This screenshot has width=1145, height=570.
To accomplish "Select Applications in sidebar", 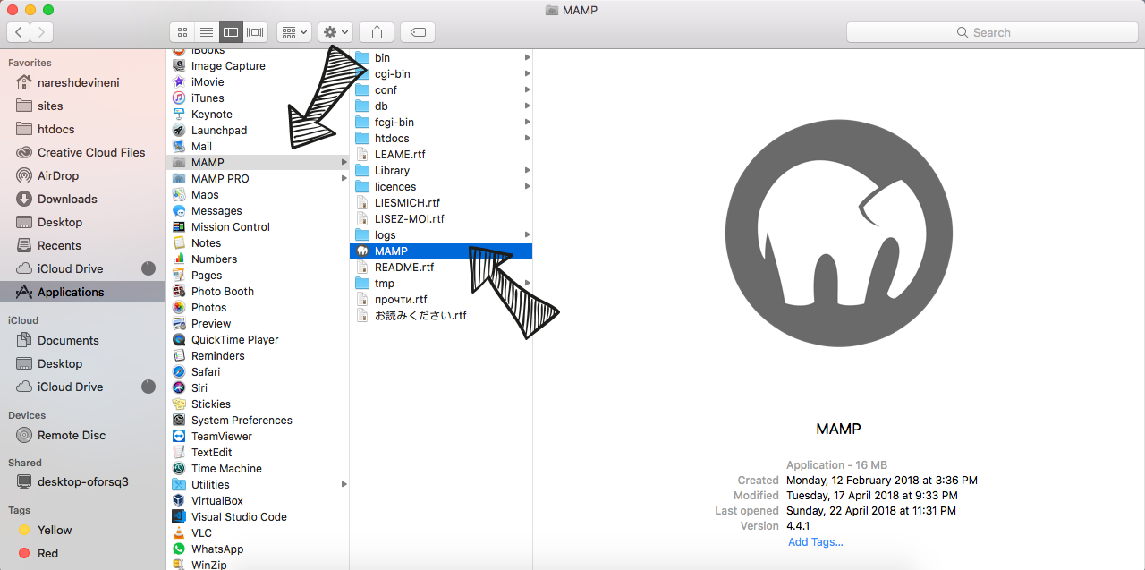I will (x=83, y=292).
